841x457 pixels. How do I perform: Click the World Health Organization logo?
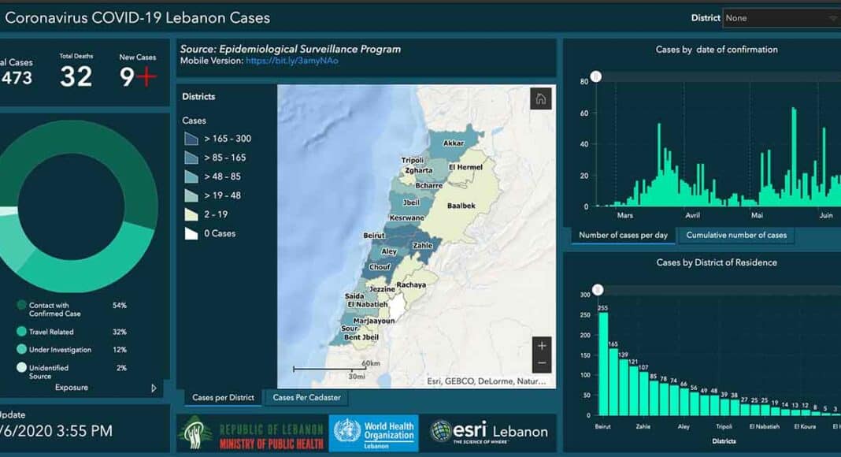[x=373, y=433]
